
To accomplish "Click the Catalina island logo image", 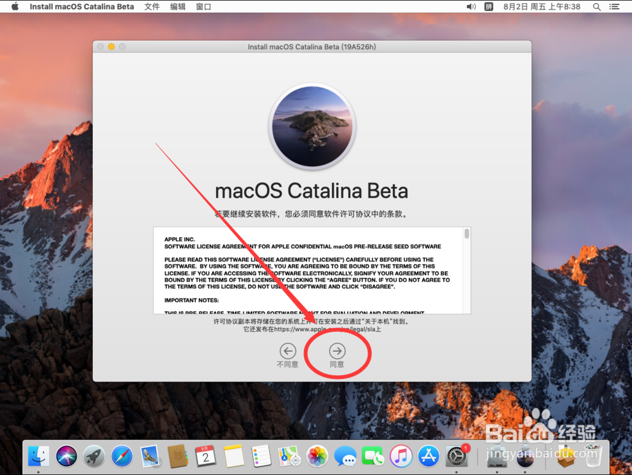I will tap(312, 126).
